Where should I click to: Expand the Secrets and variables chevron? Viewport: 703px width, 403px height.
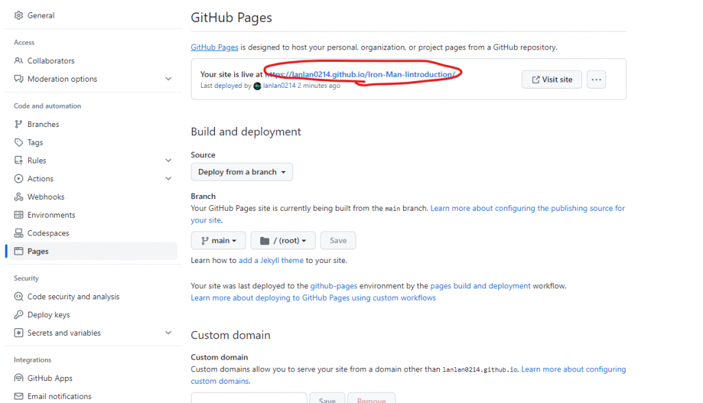point(168,332)
